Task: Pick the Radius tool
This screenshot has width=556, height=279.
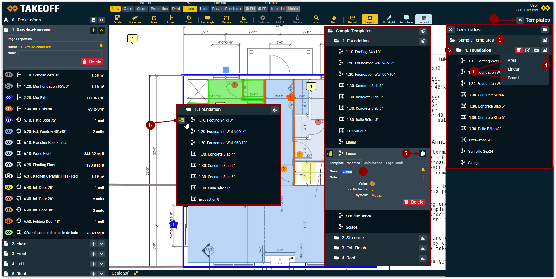Action: click(226, 19)
